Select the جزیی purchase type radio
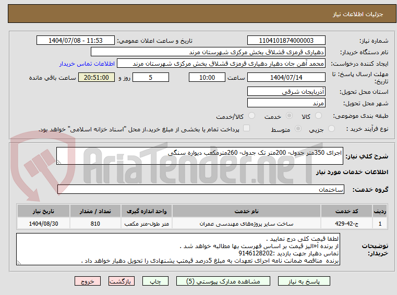 331,129
